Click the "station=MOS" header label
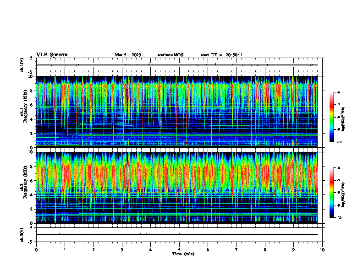 click(170, 55)
